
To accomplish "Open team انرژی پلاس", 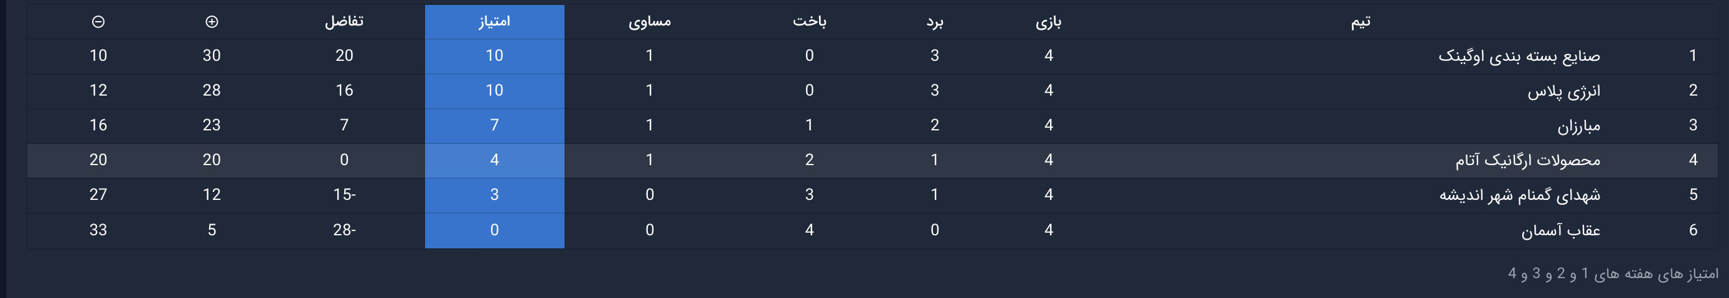I will (1563, 91).
